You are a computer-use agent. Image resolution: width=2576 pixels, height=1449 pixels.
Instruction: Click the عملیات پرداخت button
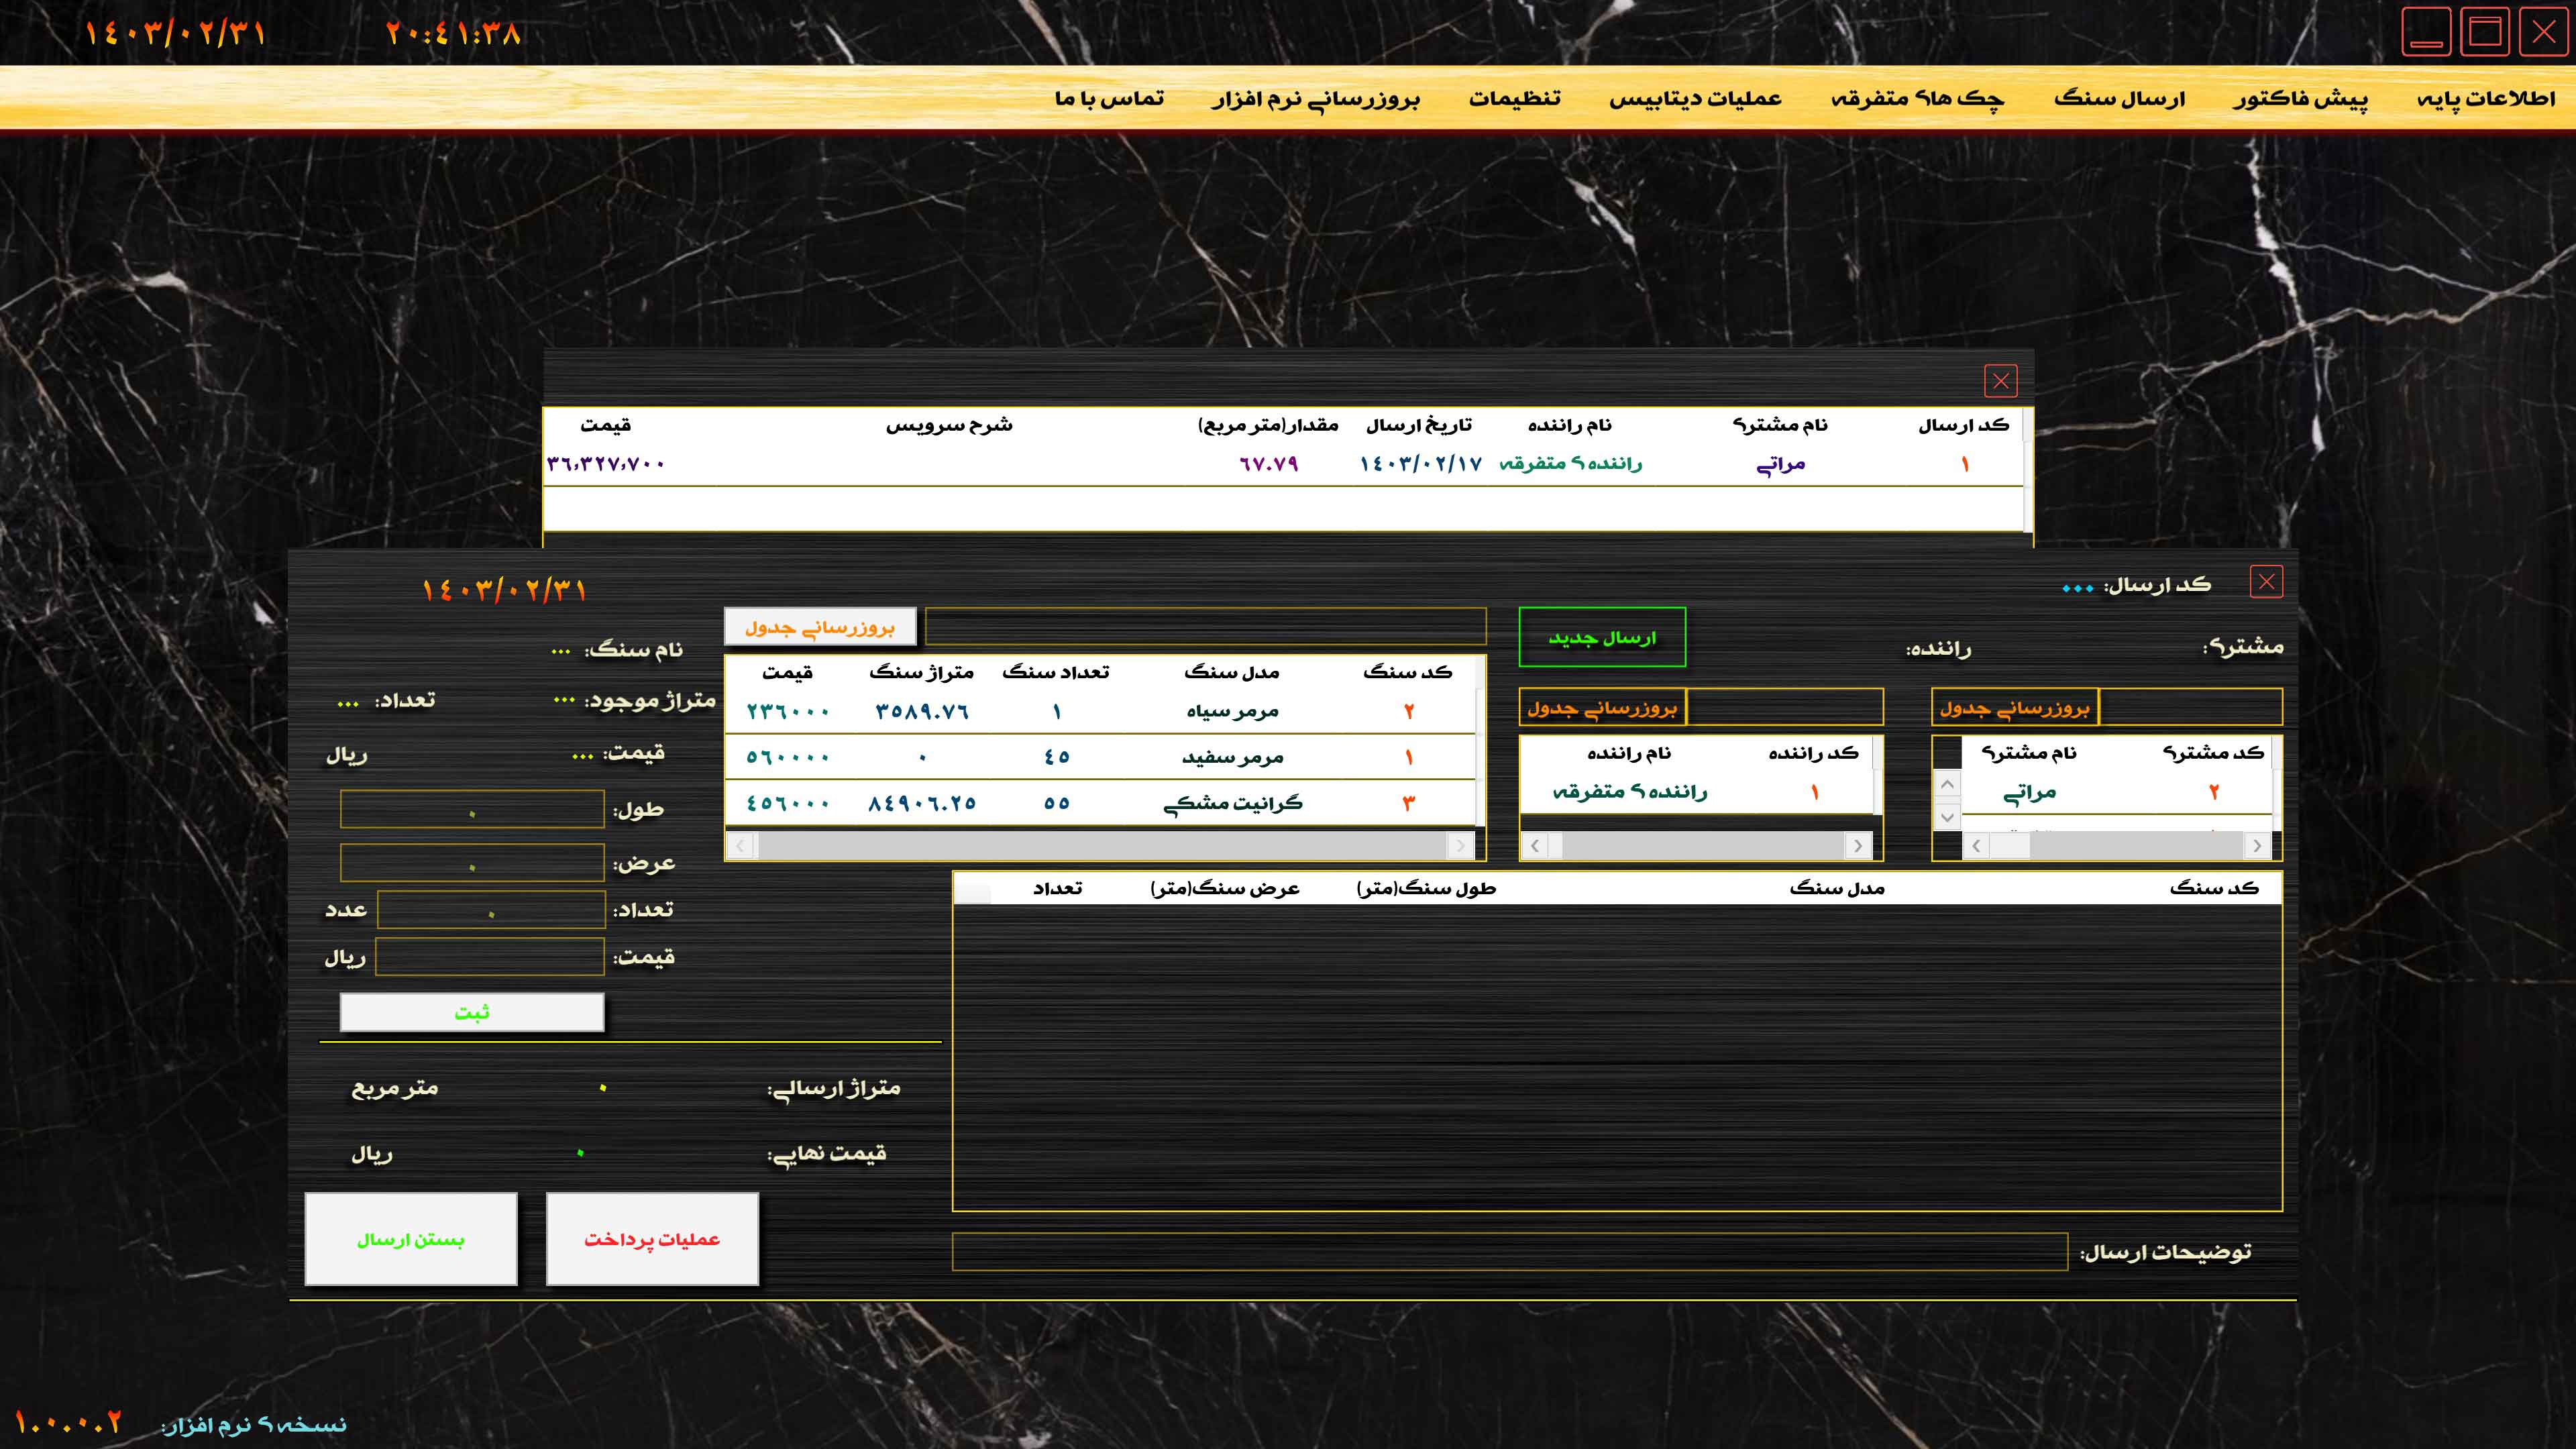tap(652, 1239)
